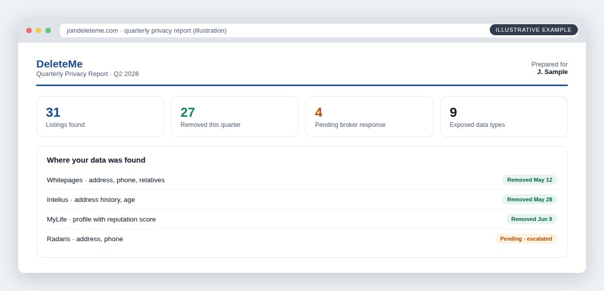Click the number 9 in data types card

(454, 112)
